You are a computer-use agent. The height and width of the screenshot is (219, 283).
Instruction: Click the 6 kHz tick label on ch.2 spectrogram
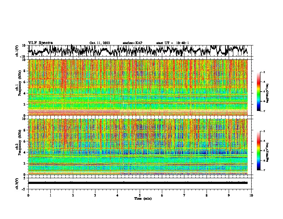point(25,141)
